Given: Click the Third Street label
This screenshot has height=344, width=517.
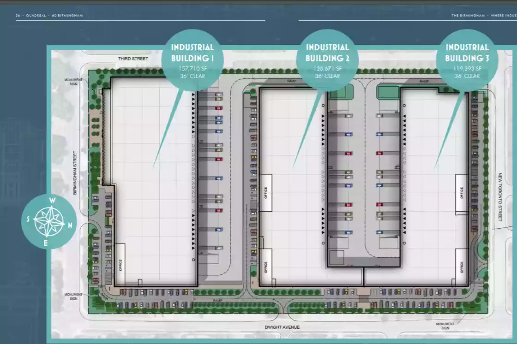Looking at the screenshot, I should pos(133,59).
